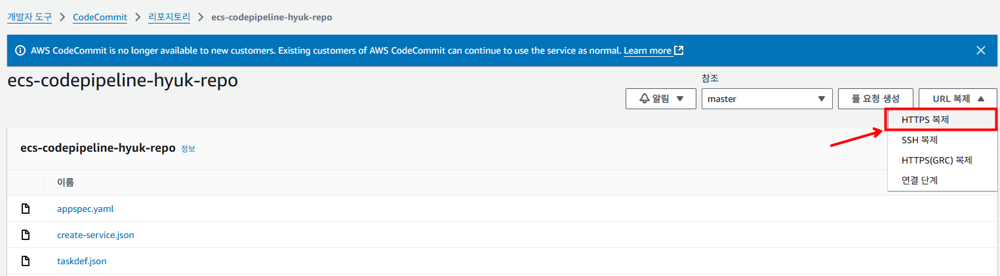Image resolution: width=1000 pixels, height=276 pixels.
Task: Click the create-service.json file icon
Action: tap(26, 235)
